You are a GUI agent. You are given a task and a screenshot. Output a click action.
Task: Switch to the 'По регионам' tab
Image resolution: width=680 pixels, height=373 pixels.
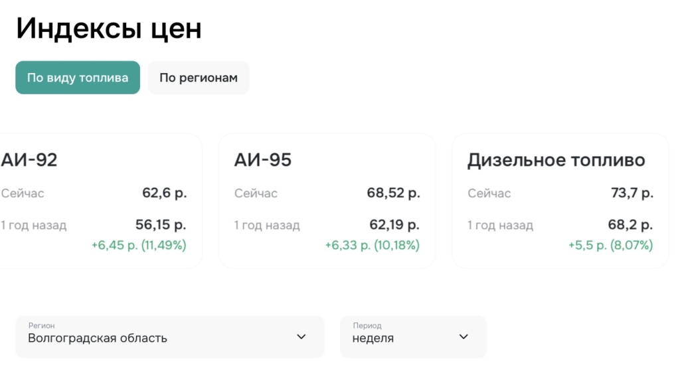pyautogui.click(x=198, y=78)
